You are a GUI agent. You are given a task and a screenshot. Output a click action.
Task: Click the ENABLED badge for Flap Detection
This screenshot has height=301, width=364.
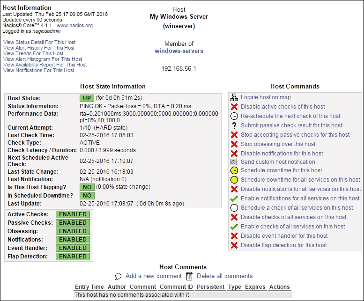(x=73, y=257)
